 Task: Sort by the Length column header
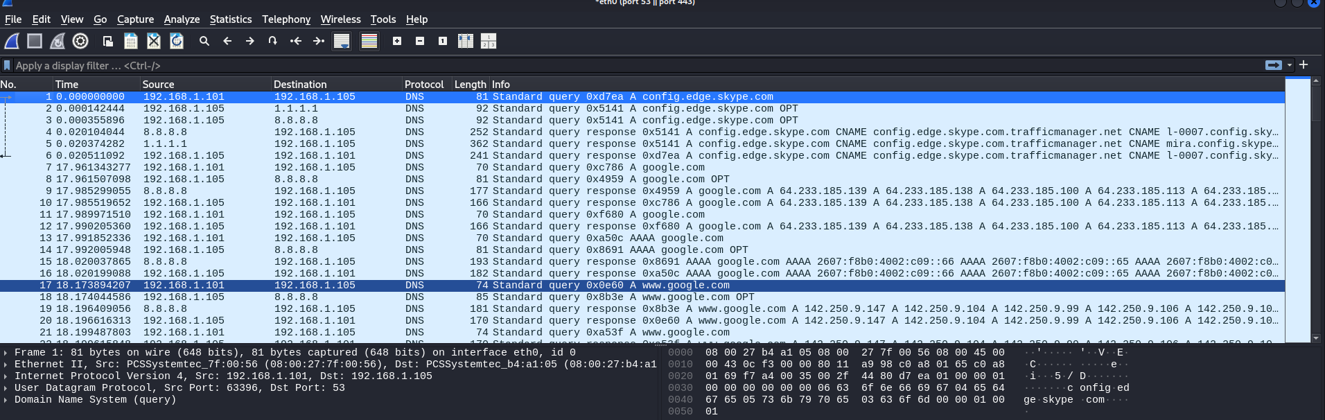pos(471,85)
